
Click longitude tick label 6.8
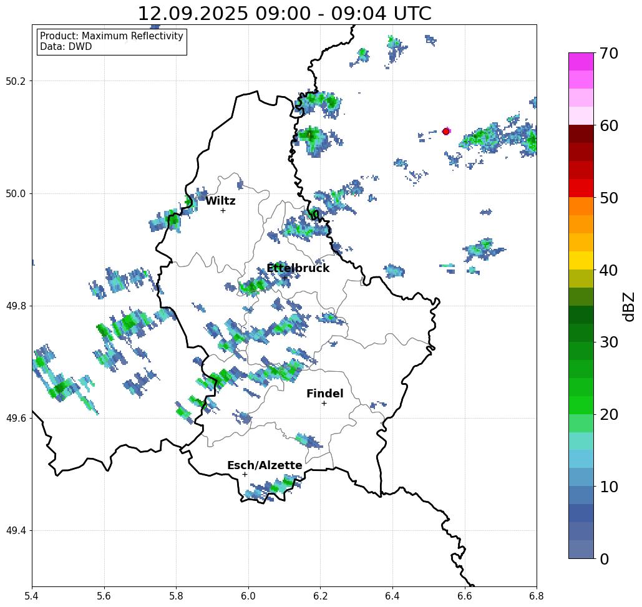(x=537, y=596)
